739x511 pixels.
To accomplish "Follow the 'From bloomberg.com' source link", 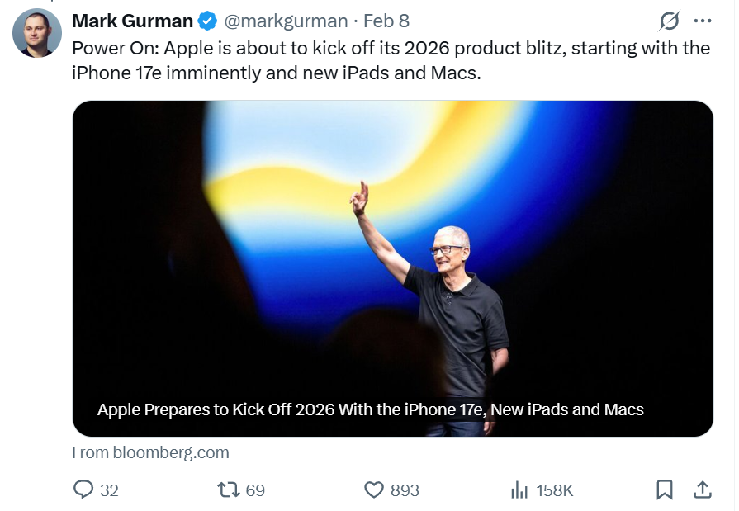I will (150, 452).
